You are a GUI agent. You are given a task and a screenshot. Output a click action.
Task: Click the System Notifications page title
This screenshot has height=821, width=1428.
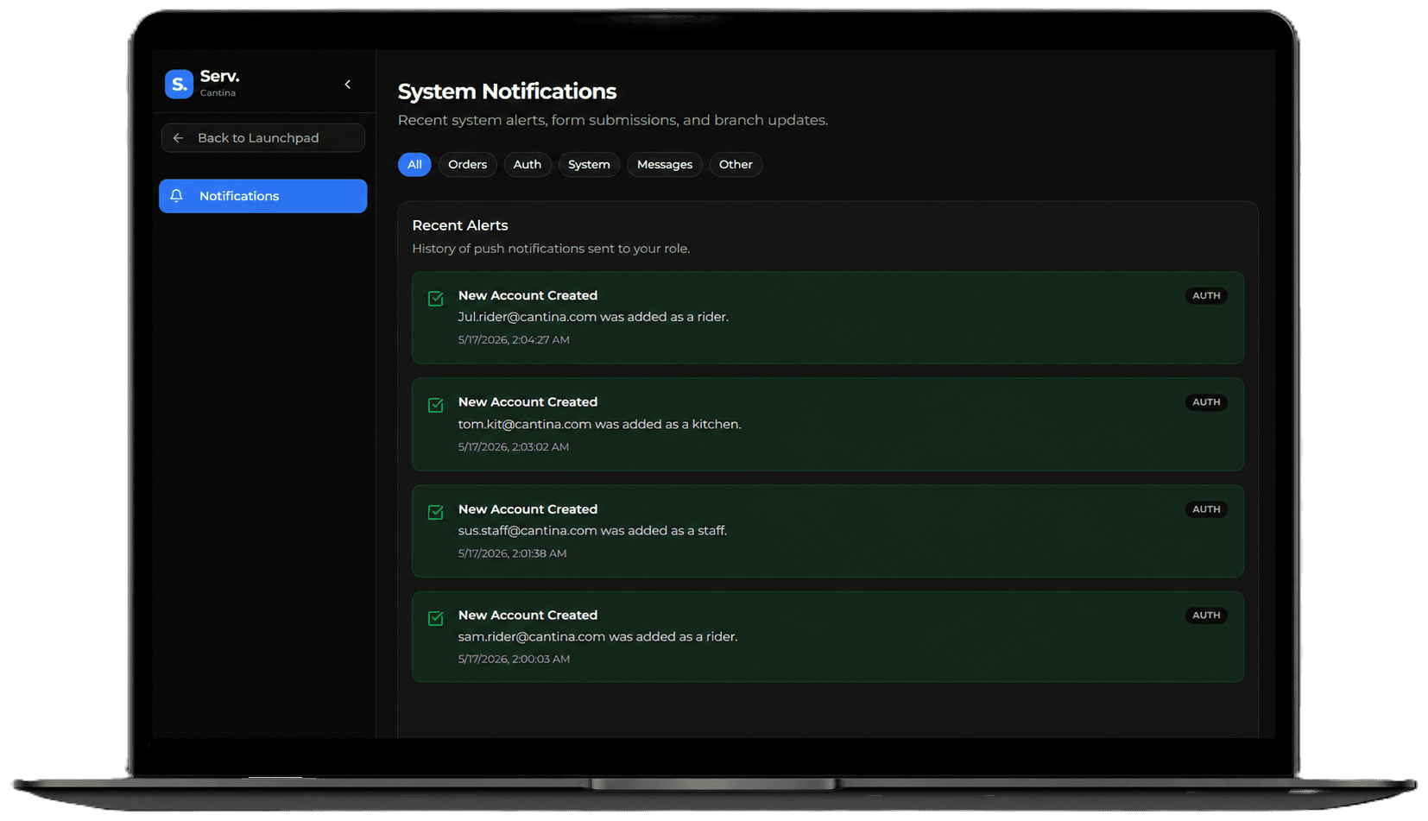507,92
